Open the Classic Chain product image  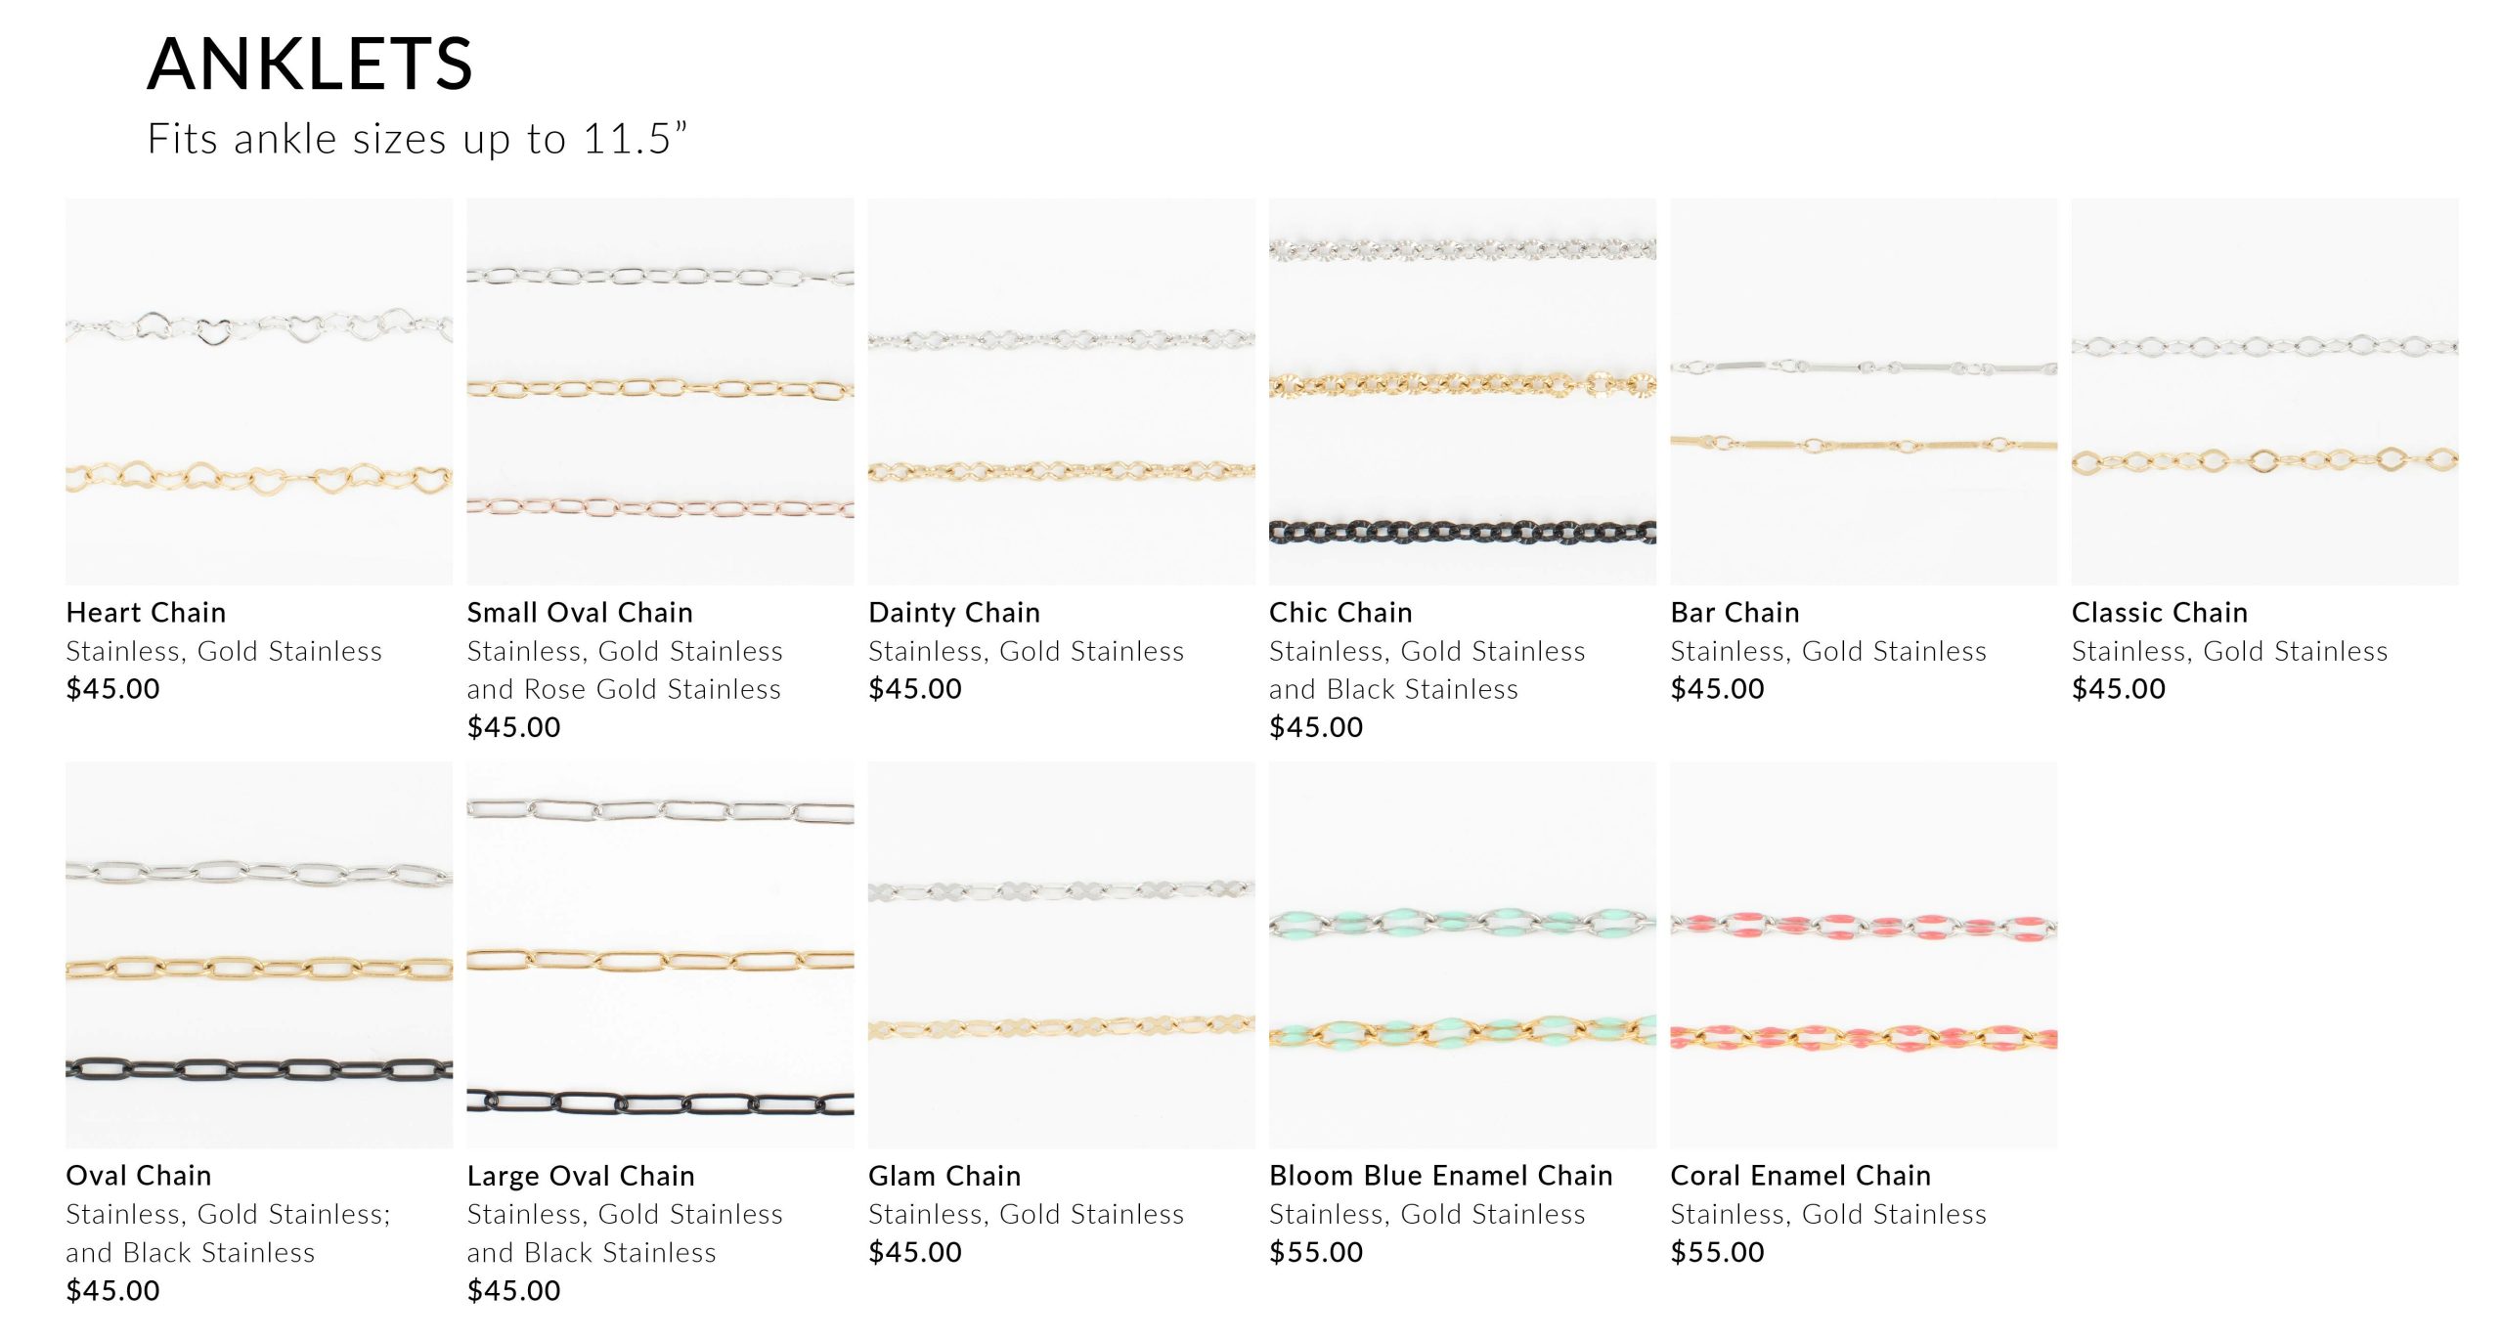pos(2265,392)
